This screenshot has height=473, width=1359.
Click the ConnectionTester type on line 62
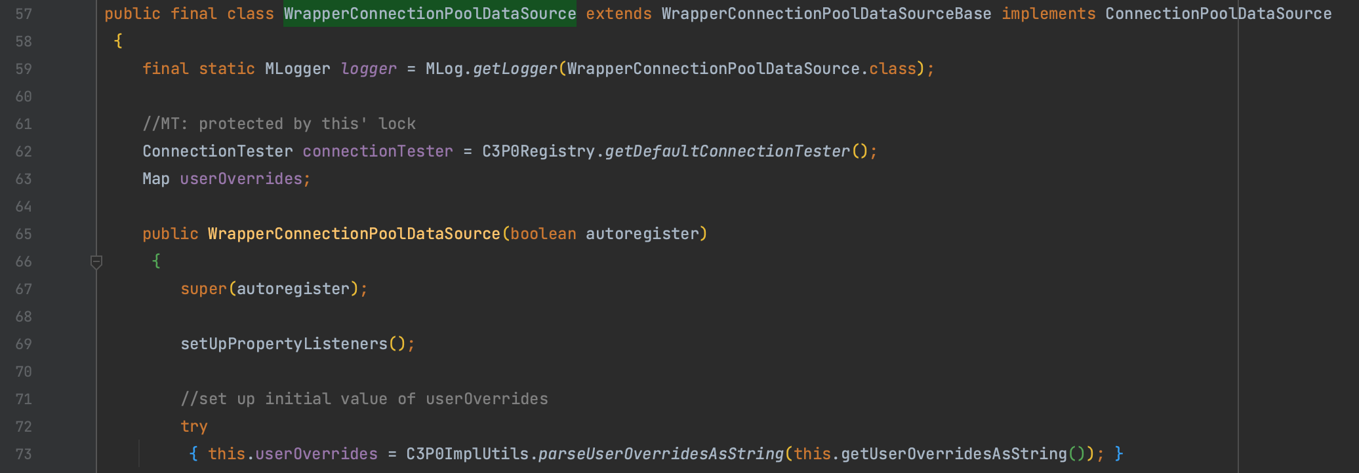coord(218,151)
